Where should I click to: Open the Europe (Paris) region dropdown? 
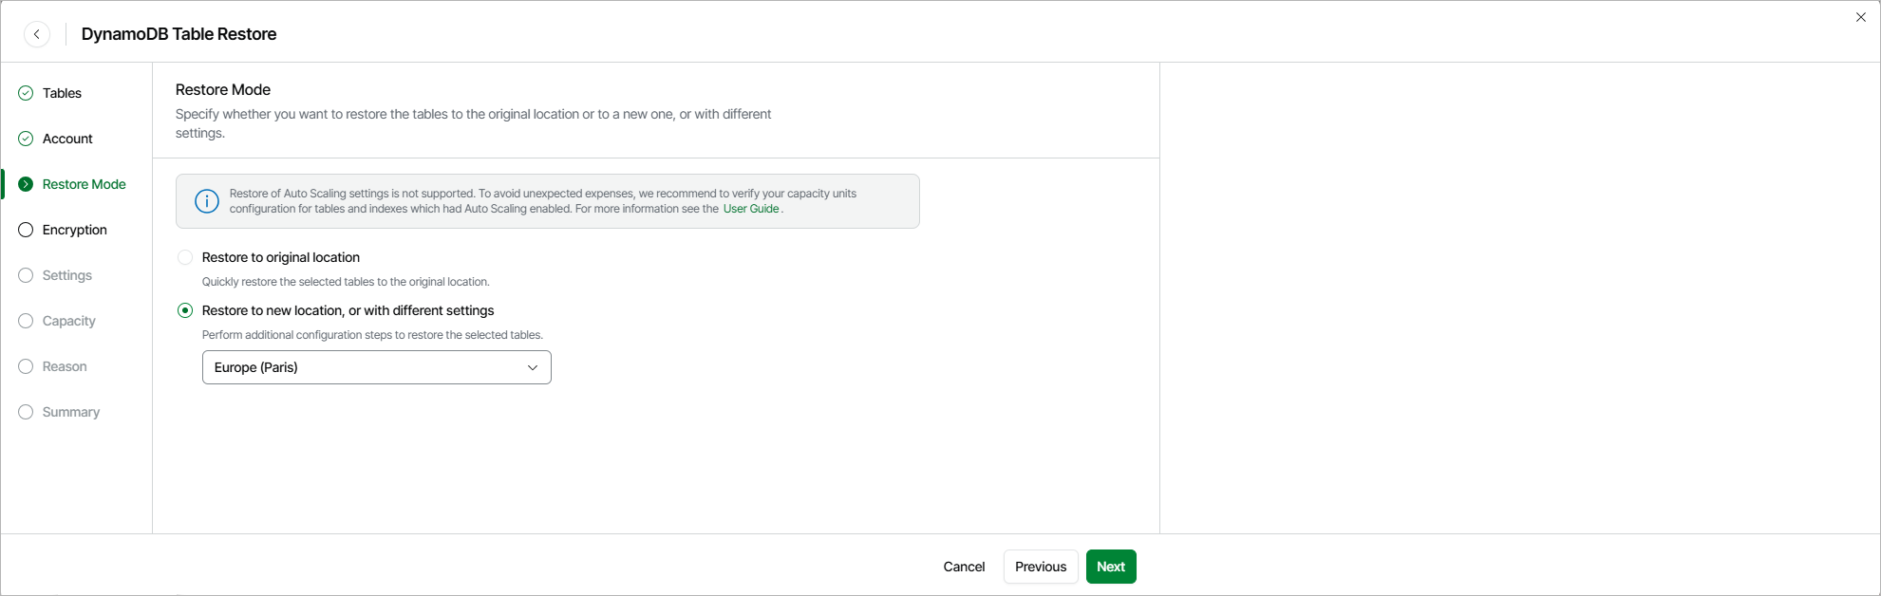pos(376,367)
